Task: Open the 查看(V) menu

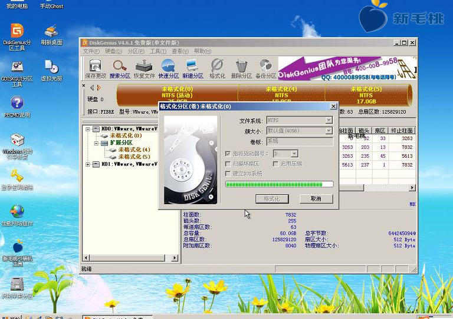Action: coord(180,51)
